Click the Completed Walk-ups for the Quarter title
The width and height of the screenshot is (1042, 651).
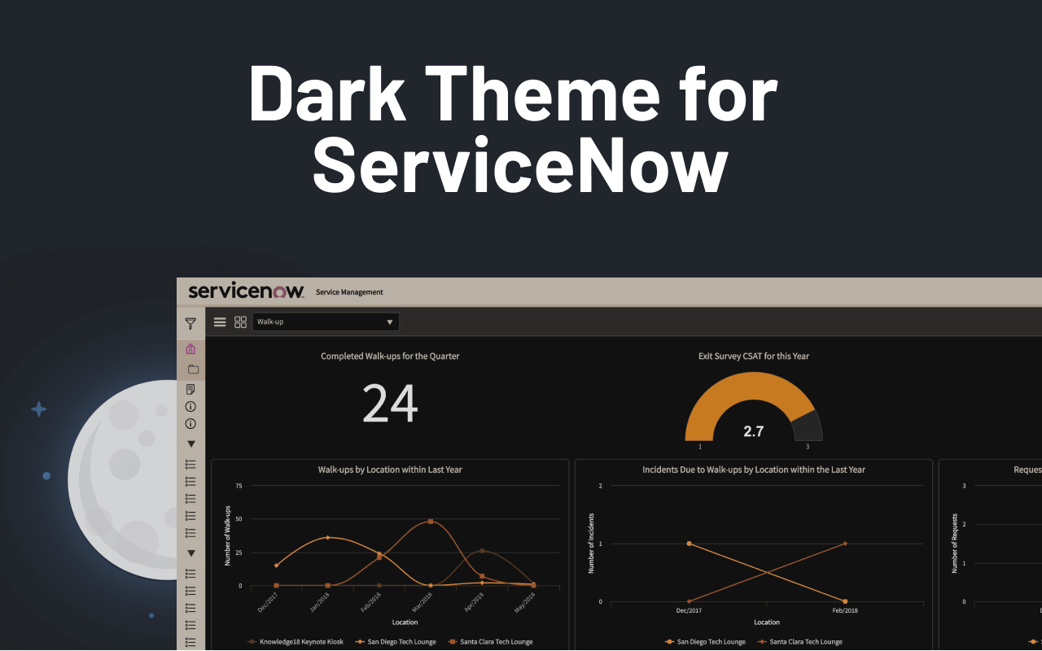pos(390,356)
